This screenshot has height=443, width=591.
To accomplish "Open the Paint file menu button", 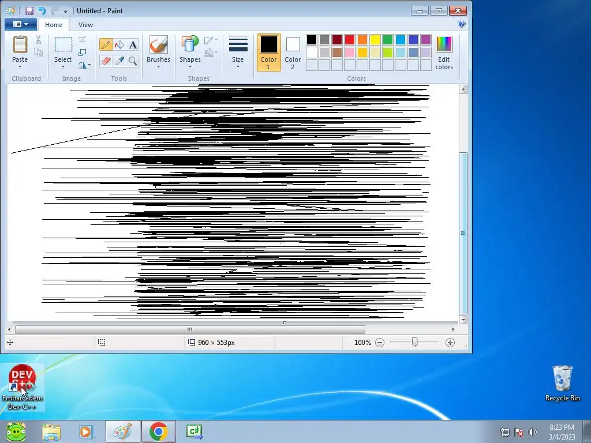I will tap(21, 24).
